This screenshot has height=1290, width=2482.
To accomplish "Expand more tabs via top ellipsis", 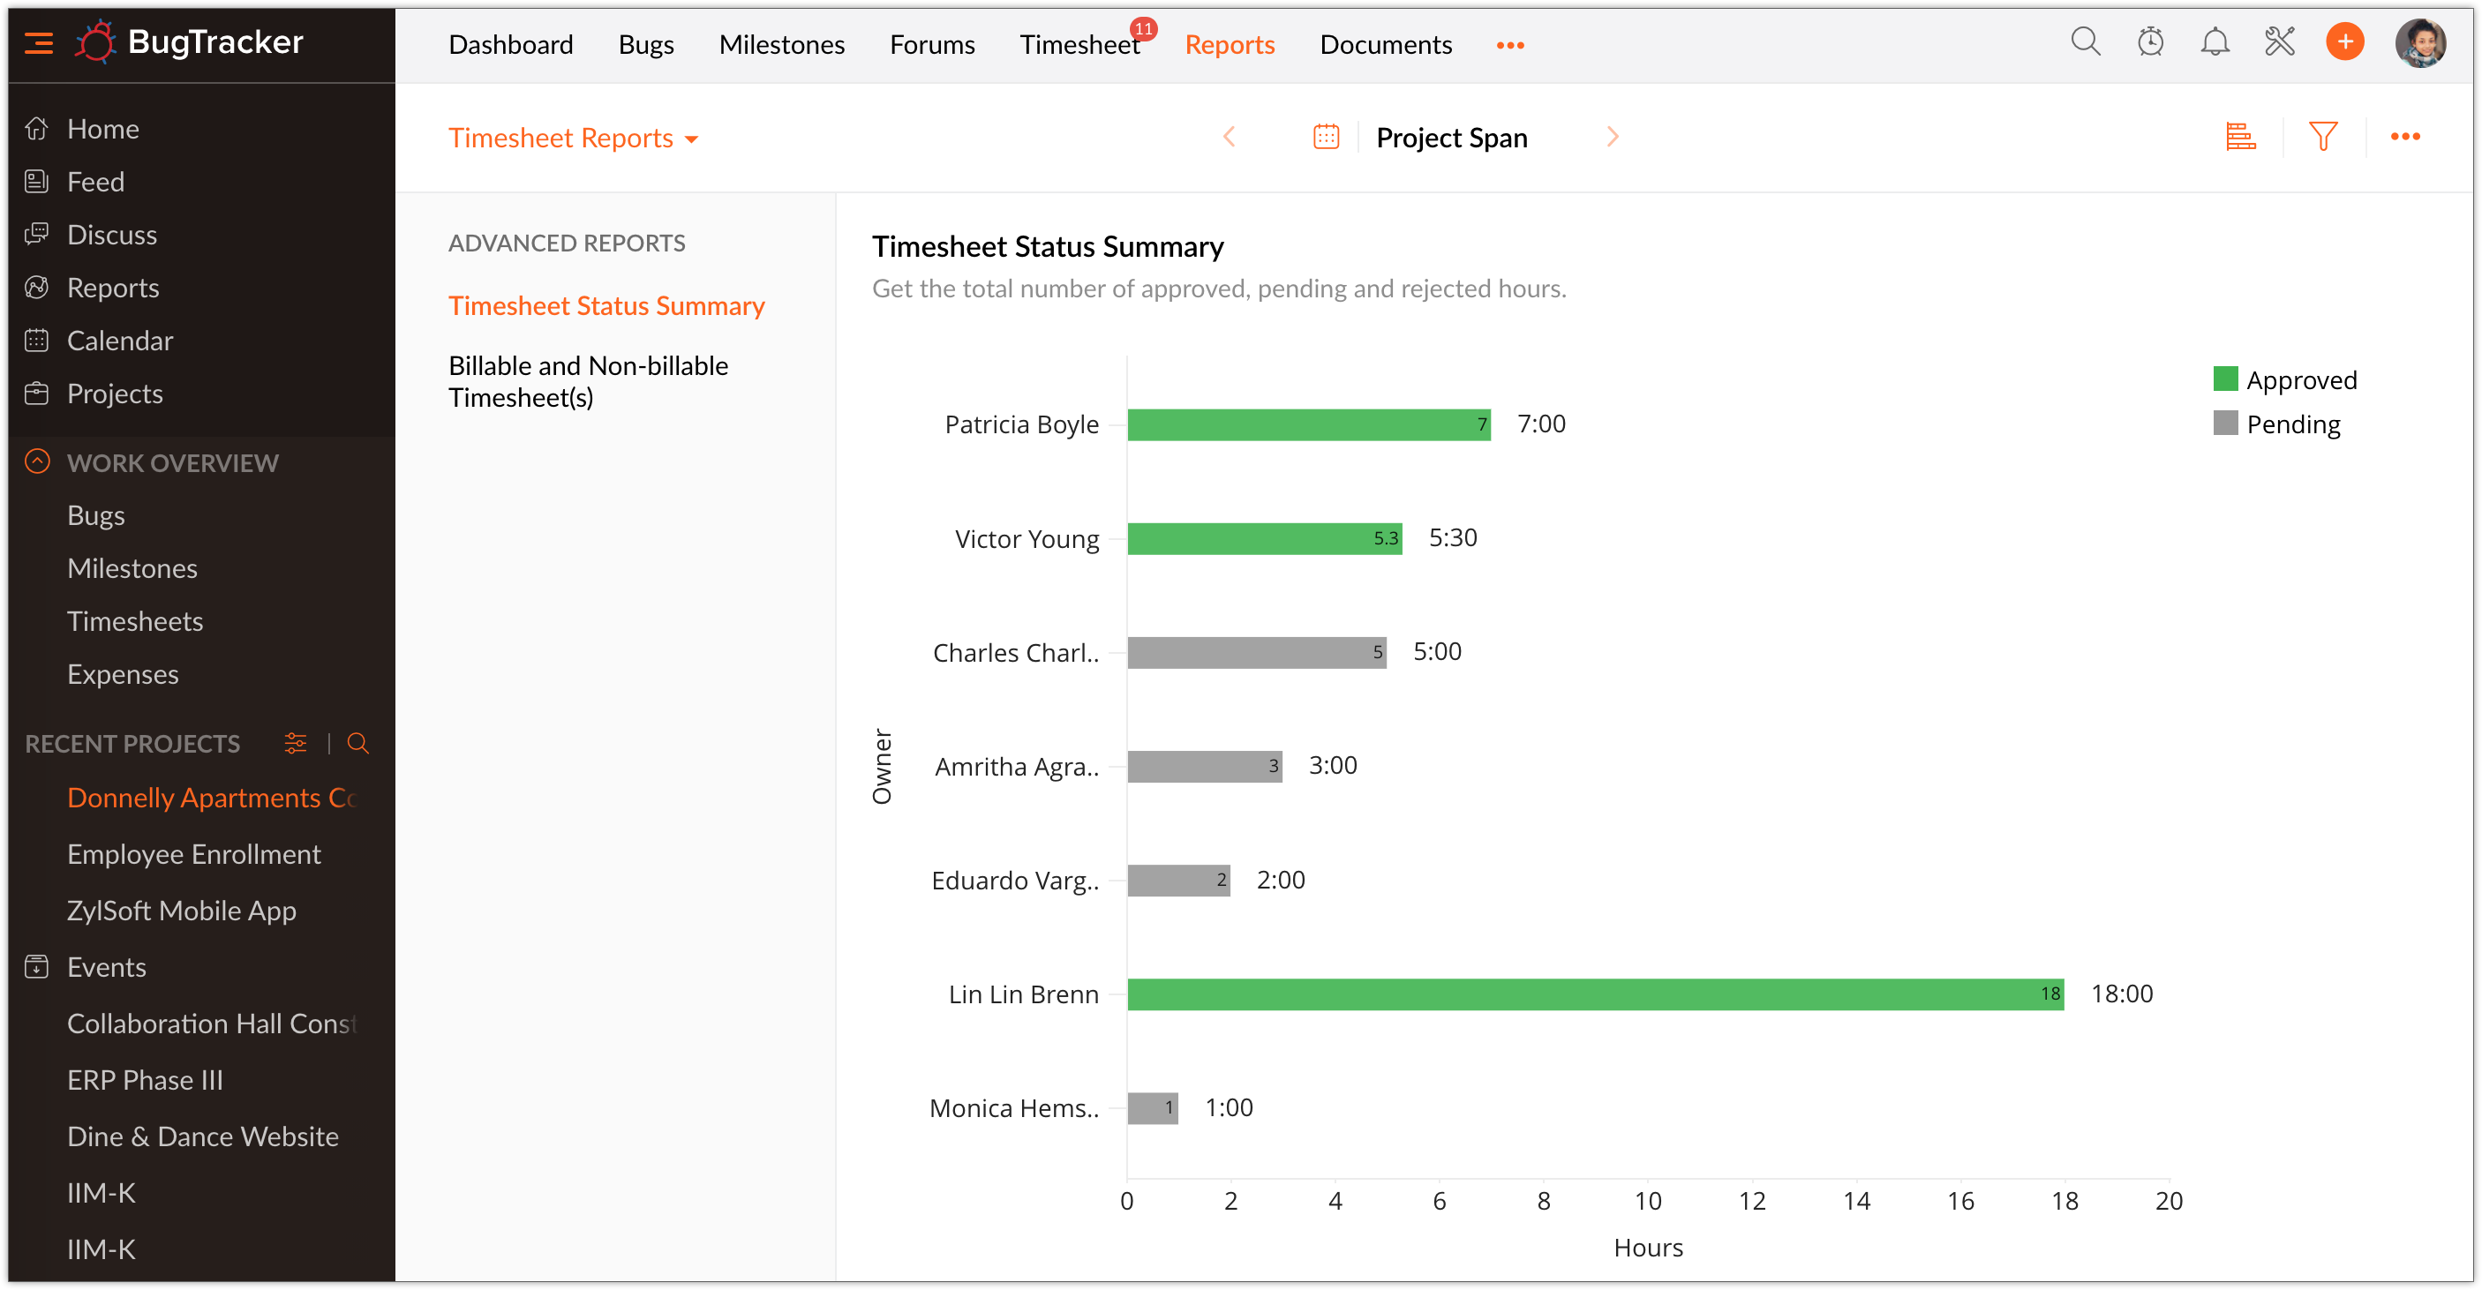I will click(1510, 45).
